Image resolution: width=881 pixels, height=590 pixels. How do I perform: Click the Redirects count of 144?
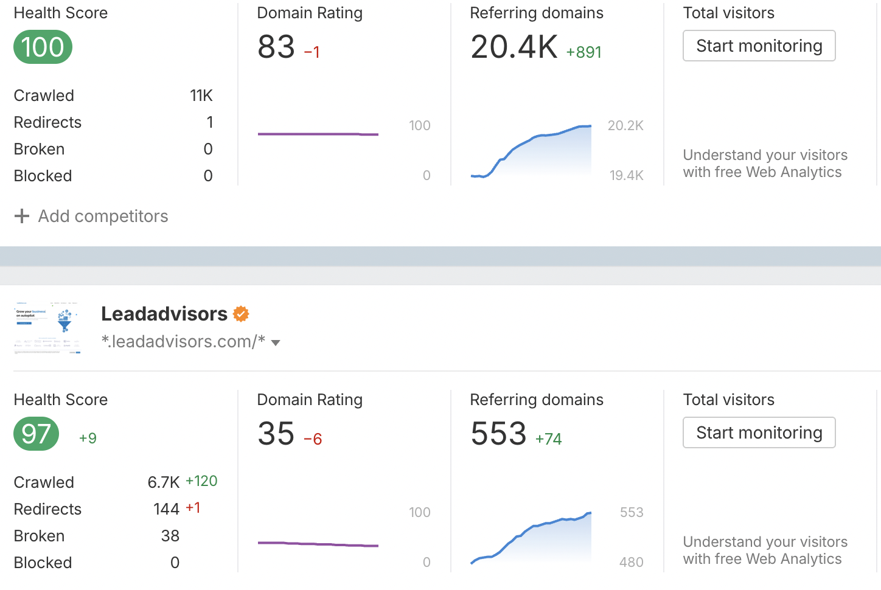point(166,509)
